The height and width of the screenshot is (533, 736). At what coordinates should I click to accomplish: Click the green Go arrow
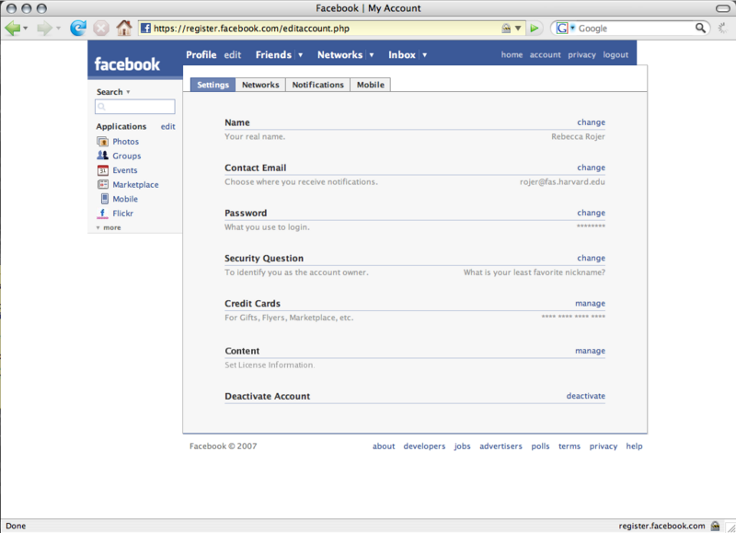(535, 29)
